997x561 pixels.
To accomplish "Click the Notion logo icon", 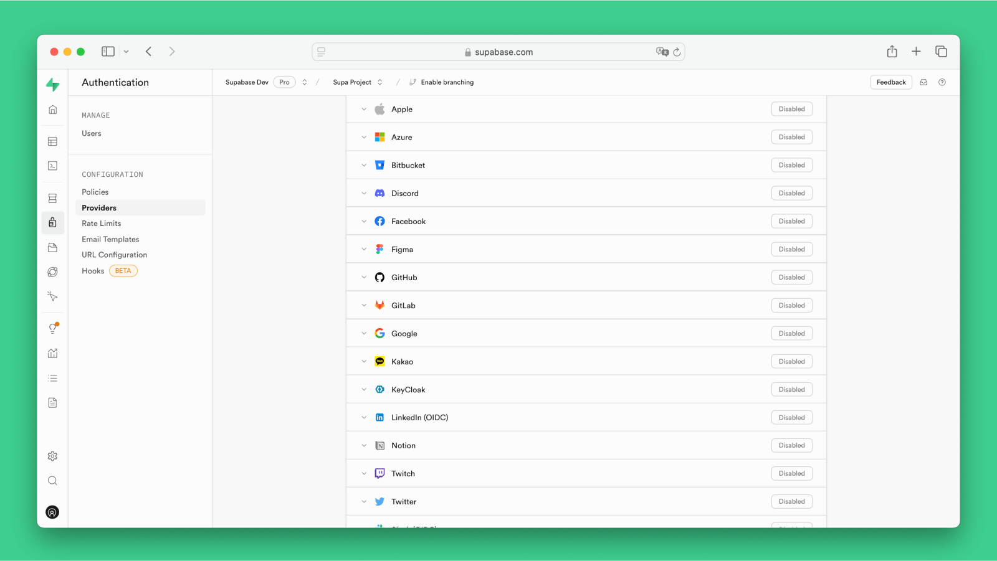I will pos(379,445).
